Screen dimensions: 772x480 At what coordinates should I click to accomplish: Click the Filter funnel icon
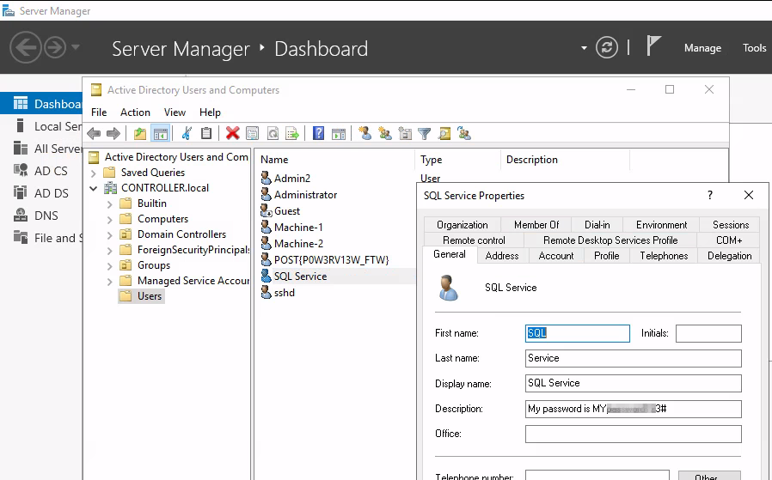coord(424,133)
